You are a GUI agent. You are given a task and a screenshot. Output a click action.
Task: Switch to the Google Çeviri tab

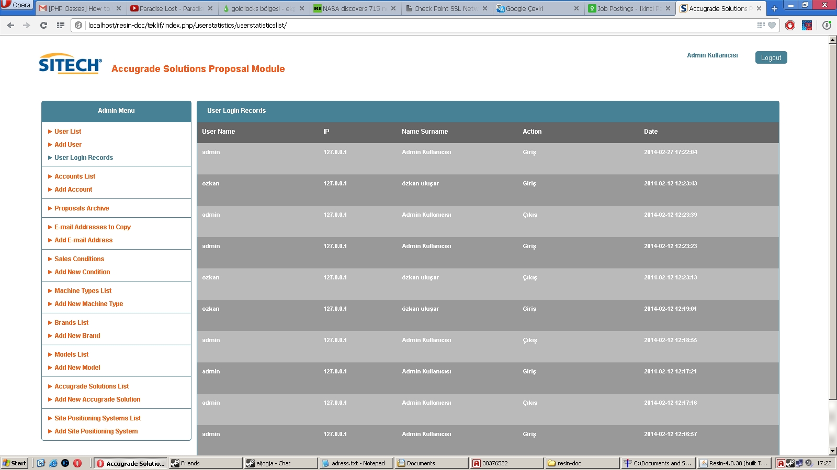(x=537, y=8)
